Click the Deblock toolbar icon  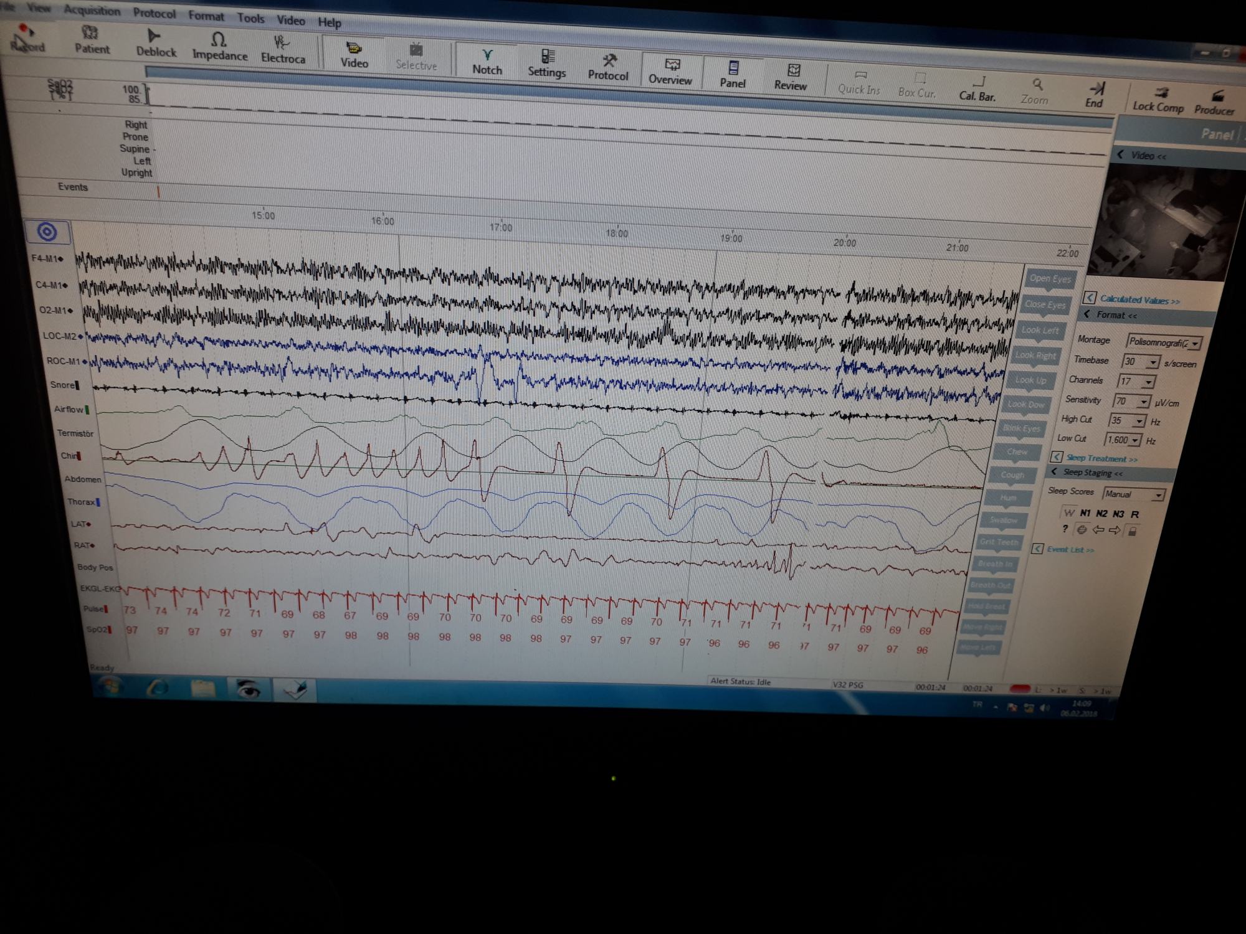click(156, 43)
